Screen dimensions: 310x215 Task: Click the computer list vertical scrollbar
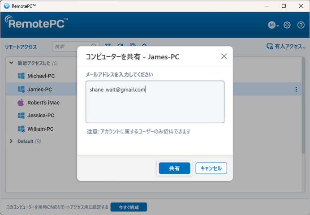(x=303, y=106)
